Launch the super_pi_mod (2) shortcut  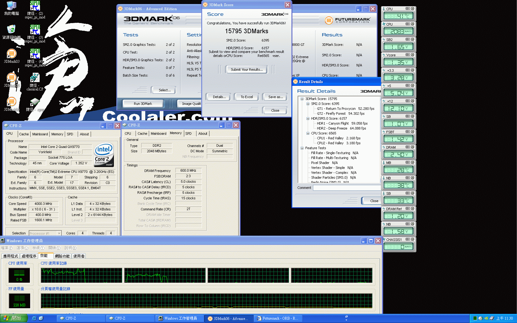tap(35, 6)
